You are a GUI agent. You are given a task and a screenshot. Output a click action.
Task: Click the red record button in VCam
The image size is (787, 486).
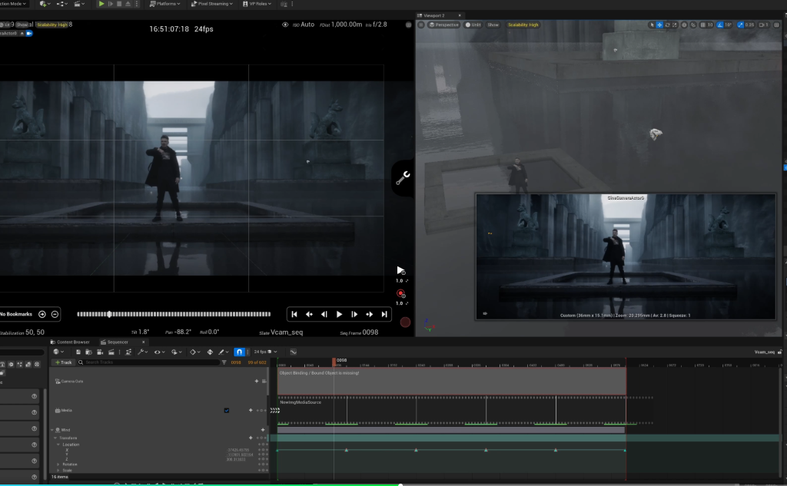400,293
